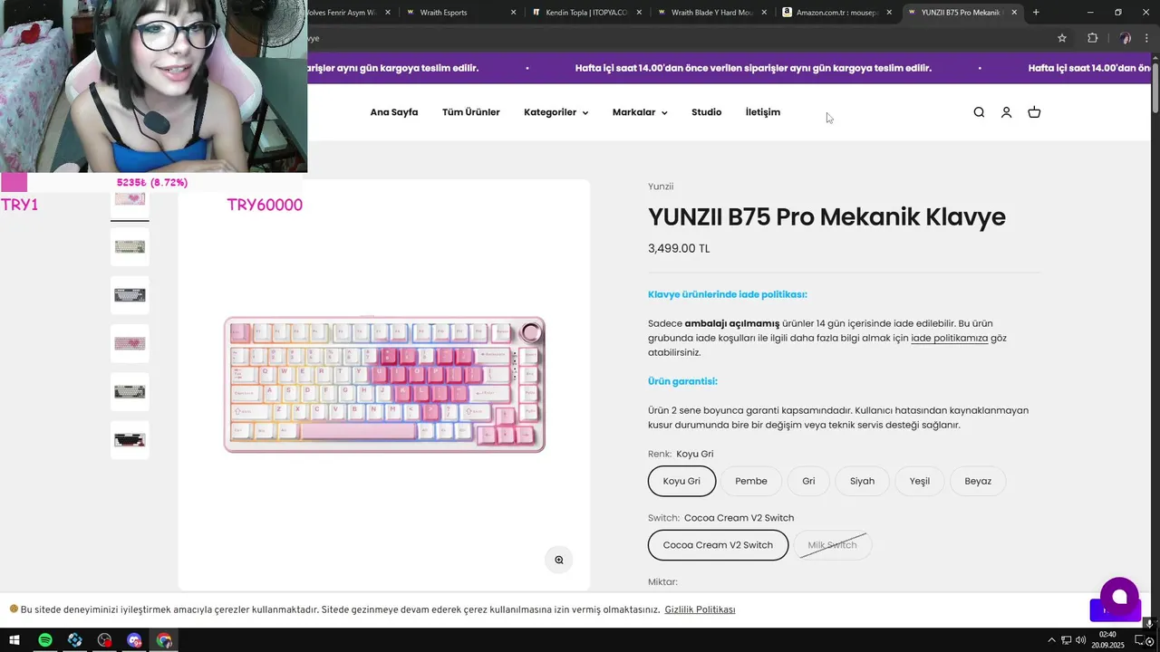This screenshot has height=652, width=1160.
Task: Select the Yeşil color swatch option
Action: 920,481
